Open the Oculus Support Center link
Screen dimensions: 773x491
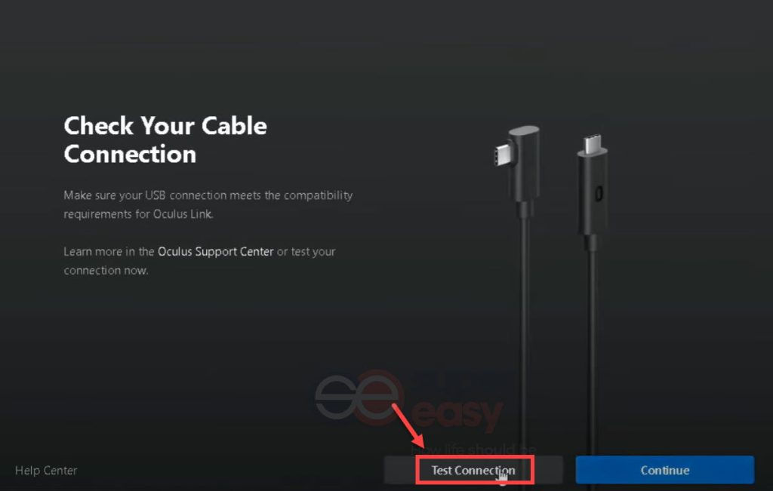coord(215,251)
